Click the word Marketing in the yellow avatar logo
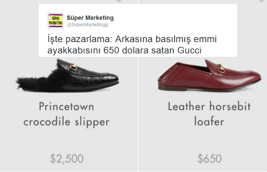The height and width of the screenshot is (172, 267). 56,23
